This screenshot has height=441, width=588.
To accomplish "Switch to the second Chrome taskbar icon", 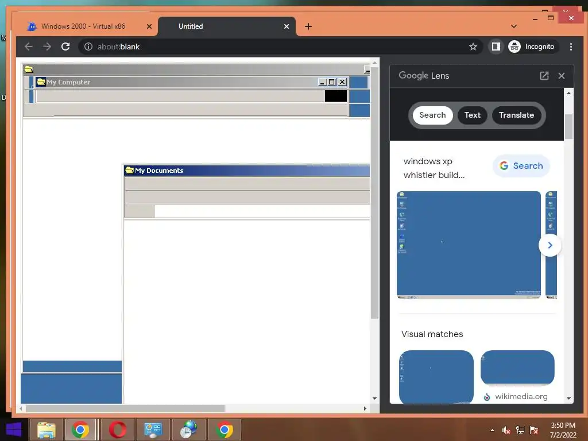I will [x=225, y=430].
